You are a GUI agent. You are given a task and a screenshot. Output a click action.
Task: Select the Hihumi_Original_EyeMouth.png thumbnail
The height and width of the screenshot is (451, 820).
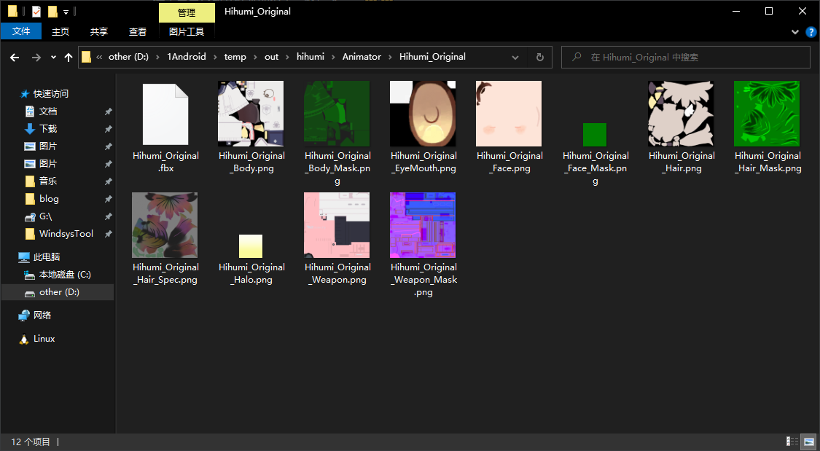pos(423,114)
